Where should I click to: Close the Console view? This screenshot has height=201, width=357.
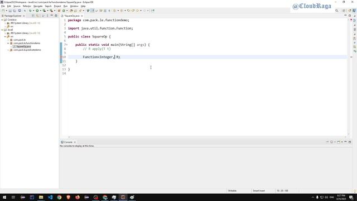coord(75,142)
